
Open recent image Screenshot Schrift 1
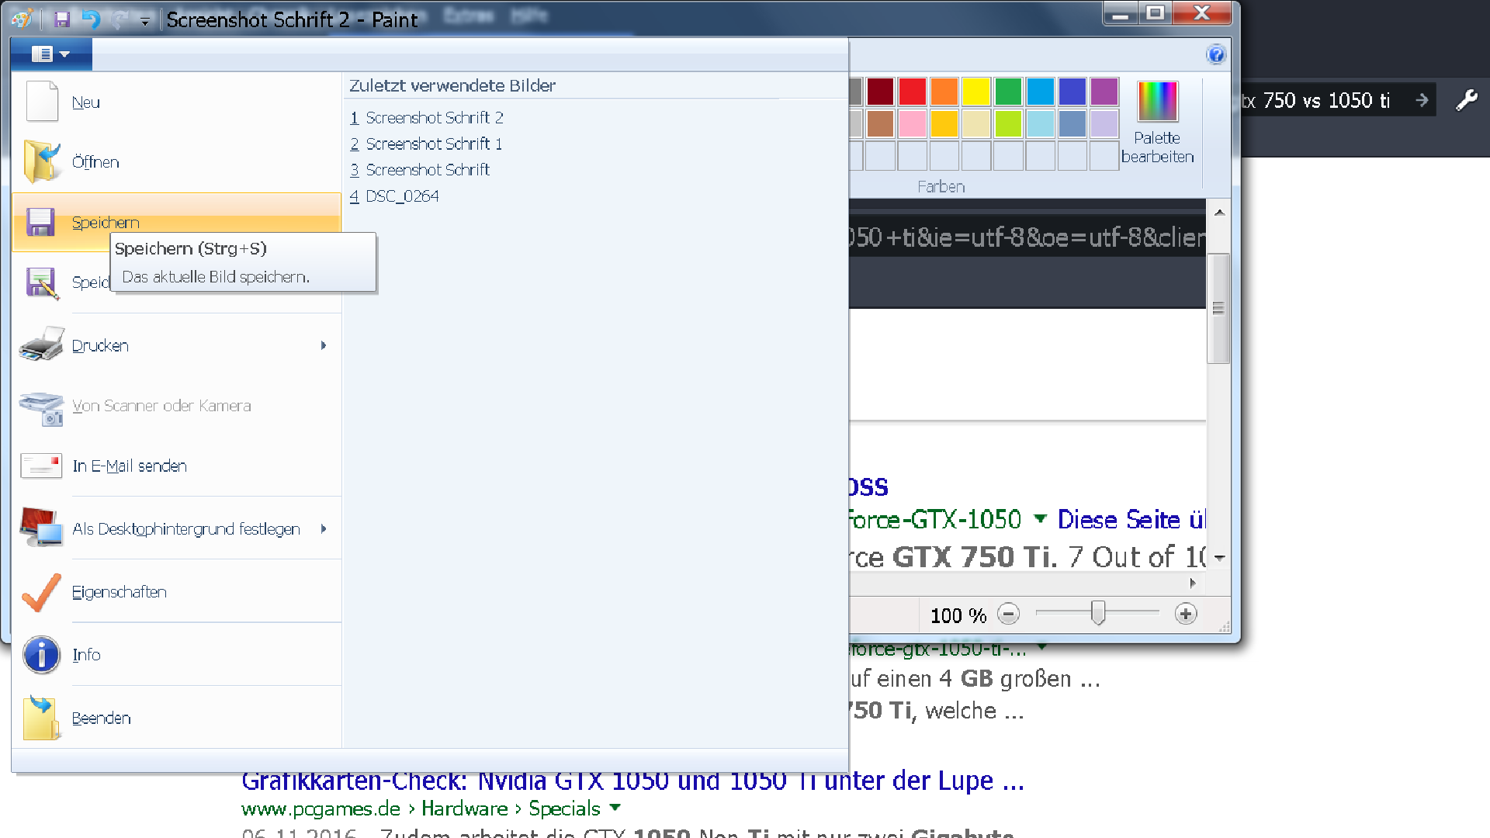433,144
